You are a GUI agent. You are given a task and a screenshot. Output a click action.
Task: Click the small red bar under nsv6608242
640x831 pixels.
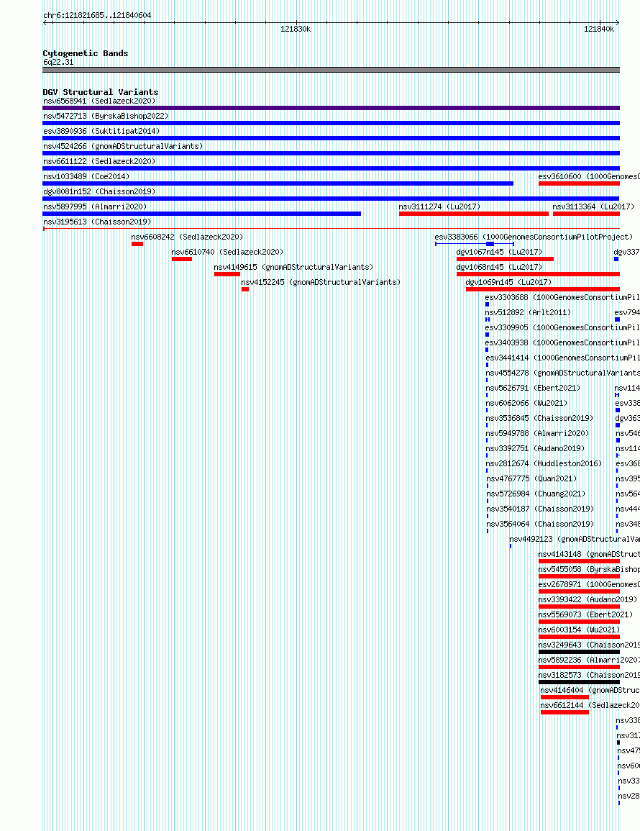click(137, 244)
